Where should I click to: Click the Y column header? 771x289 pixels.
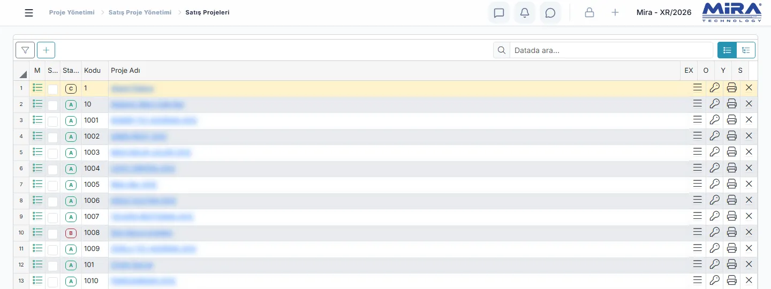723,71
